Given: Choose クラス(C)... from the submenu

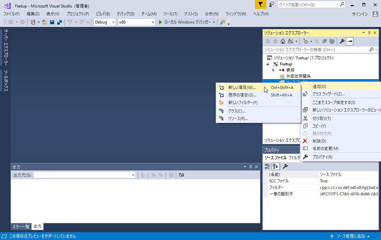Looking at the screenshot, I should 258,111.
